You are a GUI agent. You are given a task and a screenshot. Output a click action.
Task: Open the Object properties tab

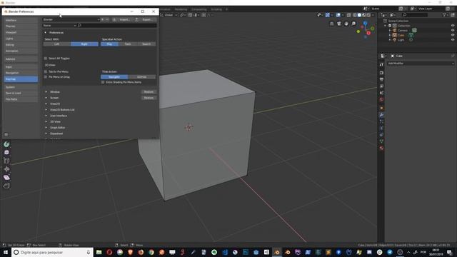381,108
